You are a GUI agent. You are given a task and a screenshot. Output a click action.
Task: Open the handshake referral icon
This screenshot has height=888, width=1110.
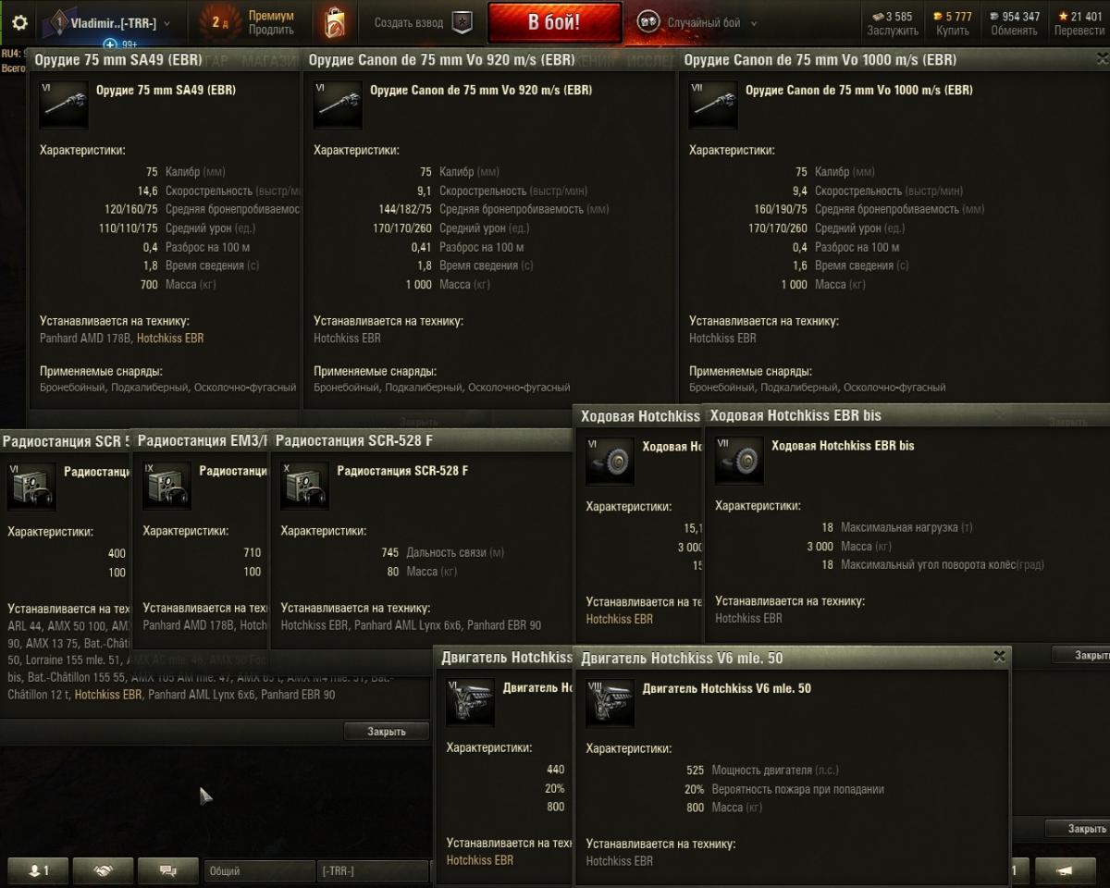tap(103, 870)
